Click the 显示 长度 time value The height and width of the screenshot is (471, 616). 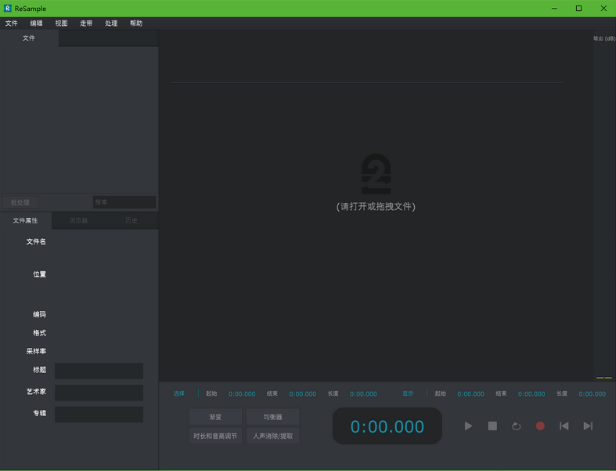592,394
